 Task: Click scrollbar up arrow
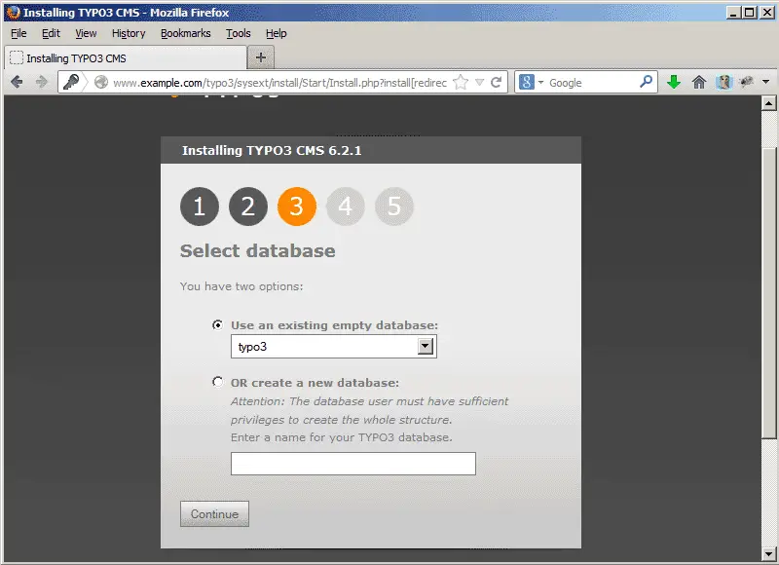point(768,103)
